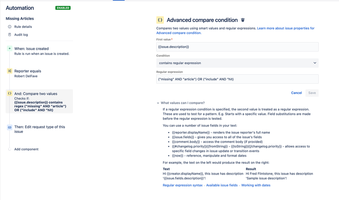The image size is (339, 200).
Task: Click the Save button
Action: pos(312,93)
